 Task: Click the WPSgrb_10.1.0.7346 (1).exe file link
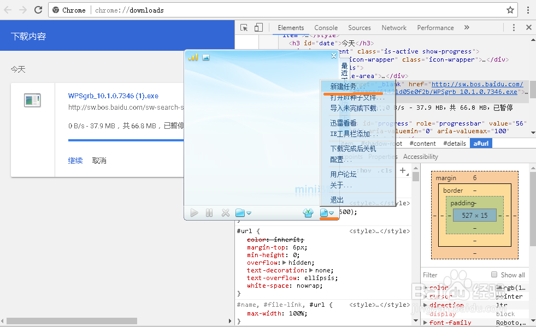pos(113,96)
